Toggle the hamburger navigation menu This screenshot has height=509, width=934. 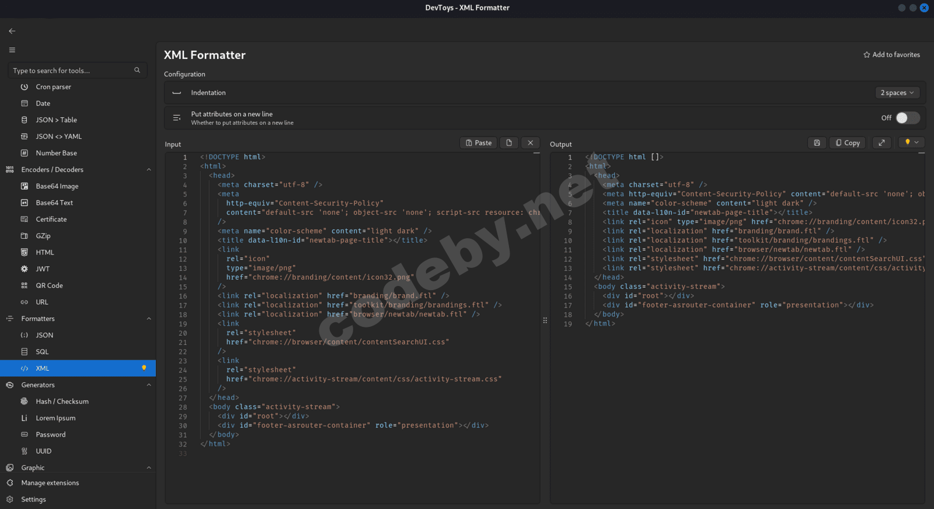(12, 50)
